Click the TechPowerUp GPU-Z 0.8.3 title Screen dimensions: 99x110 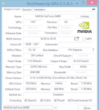(49, 4)
